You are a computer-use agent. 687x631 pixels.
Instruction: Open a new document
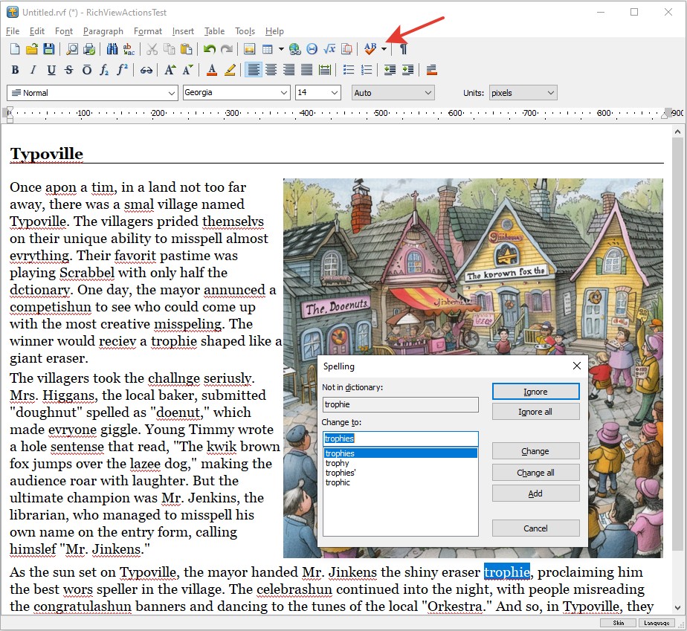pos(15,48)
